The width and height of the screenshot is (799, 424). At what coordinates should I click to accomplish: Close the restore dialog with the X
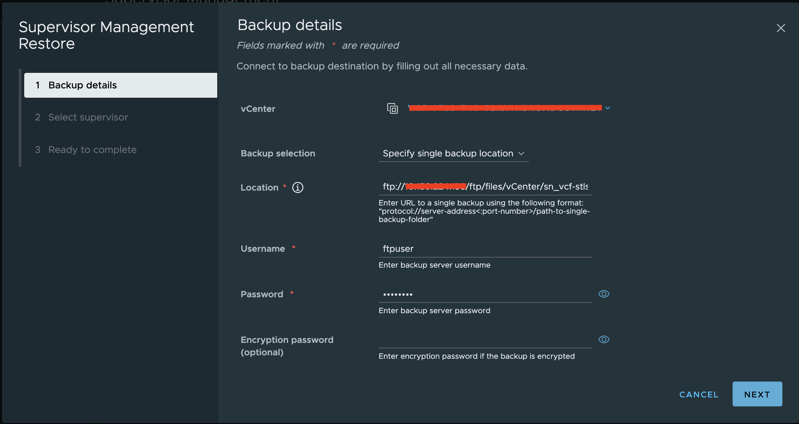pos(781,28)
